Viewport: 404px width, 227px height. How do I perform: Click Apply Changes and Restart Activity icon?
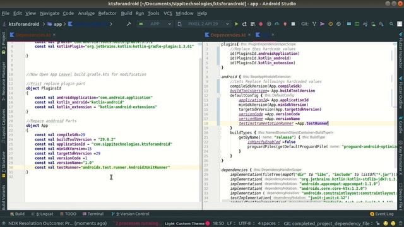point(244,24)
